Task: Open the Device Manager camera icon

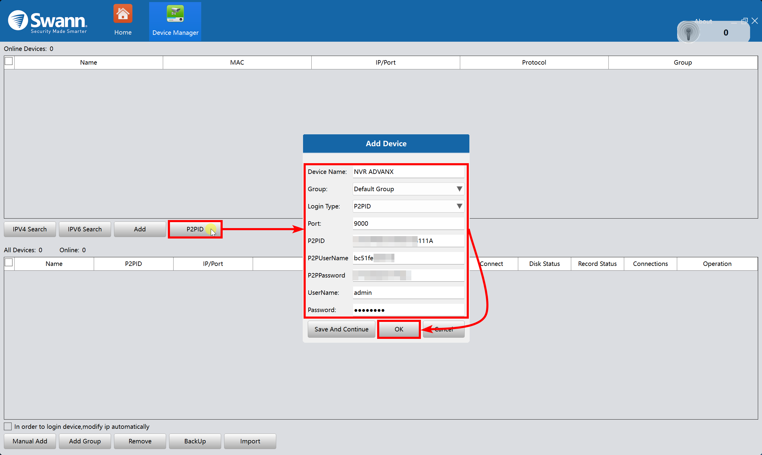Action: pos(175,14)
